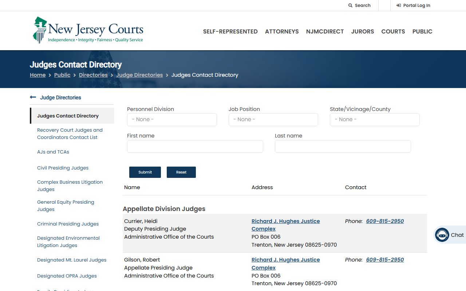The width and height of the screenshot is (466, 291).
Task: Click the Search magnifier icon
Action: (350, 5)
